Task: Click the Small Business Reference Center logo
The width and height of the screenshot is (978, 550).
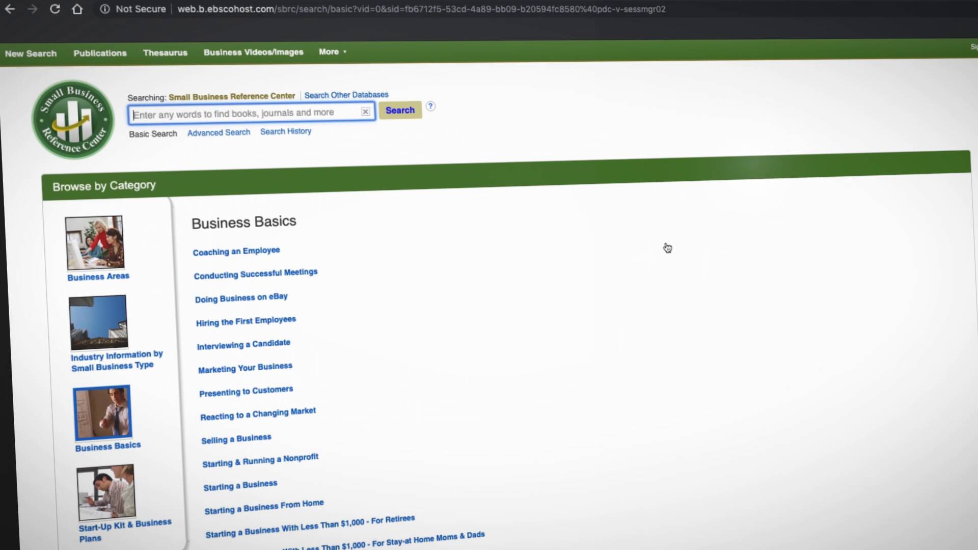Action: click(x=73, y=120)
